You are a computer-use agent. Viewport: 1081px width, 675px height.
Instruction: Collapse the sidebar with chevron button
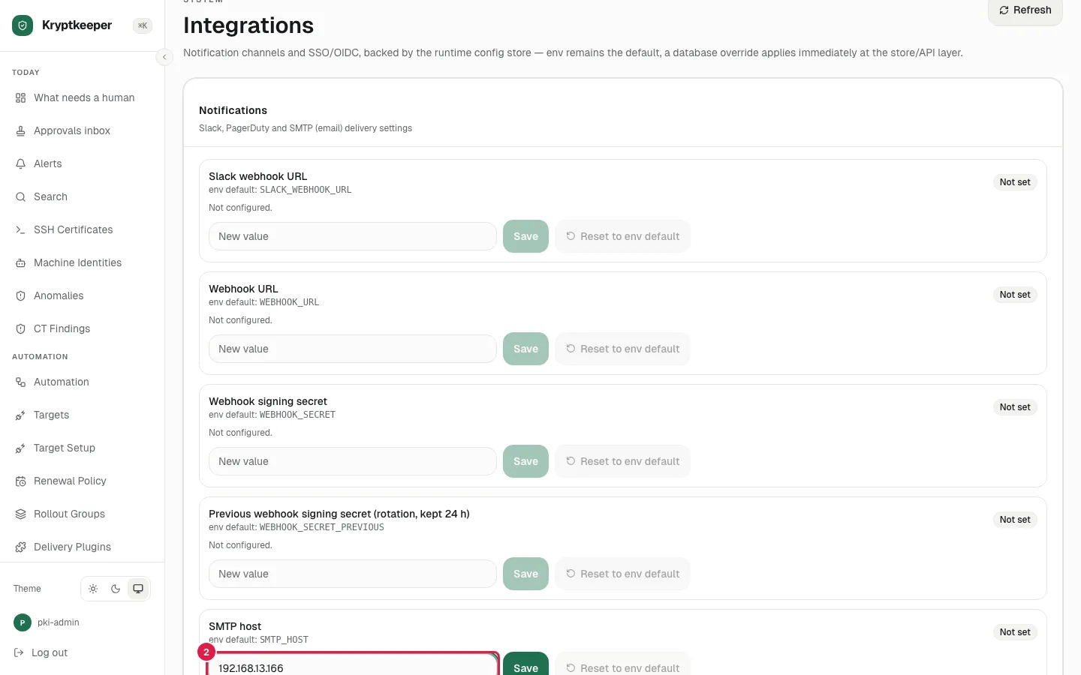tap(164, 57)
